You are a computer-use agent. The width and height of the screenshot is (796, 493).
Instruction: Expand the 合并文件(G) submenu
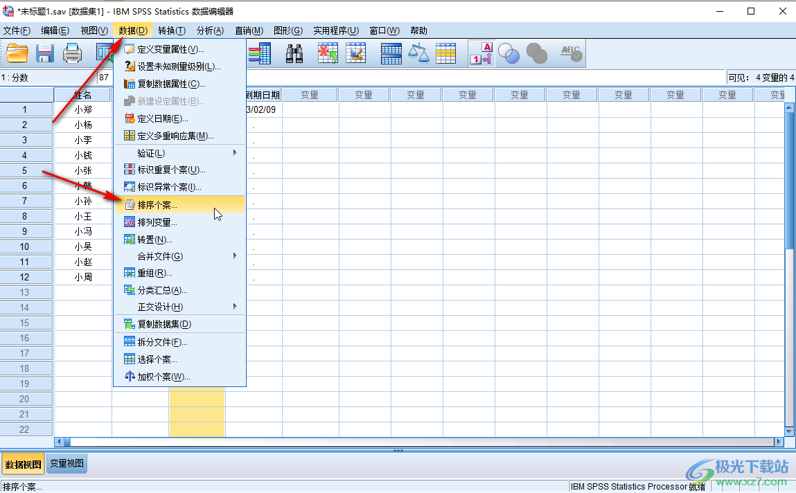[x=179, y=256]
